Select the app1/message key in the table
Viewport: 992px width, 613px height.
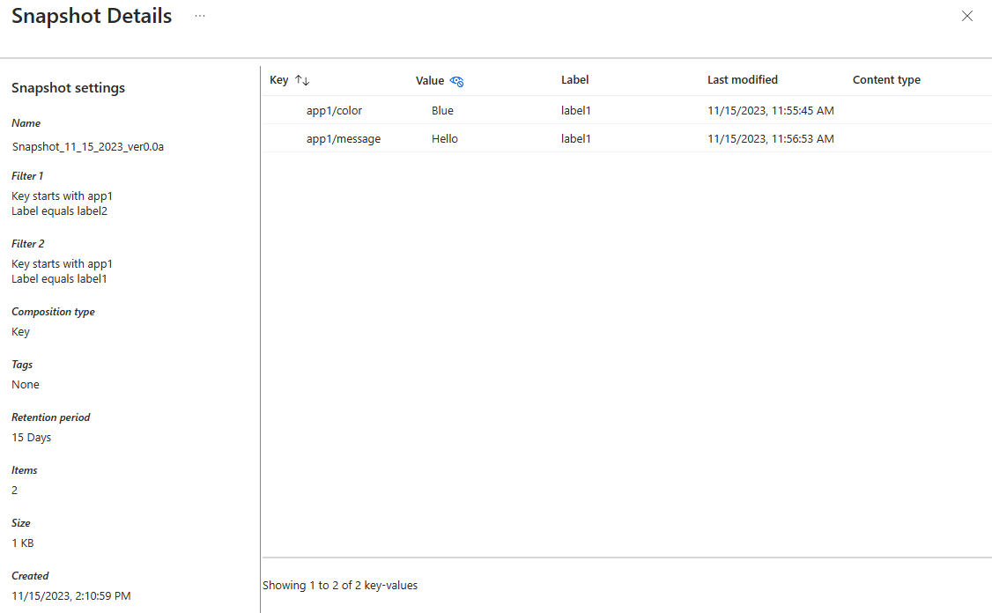point(344,138)
